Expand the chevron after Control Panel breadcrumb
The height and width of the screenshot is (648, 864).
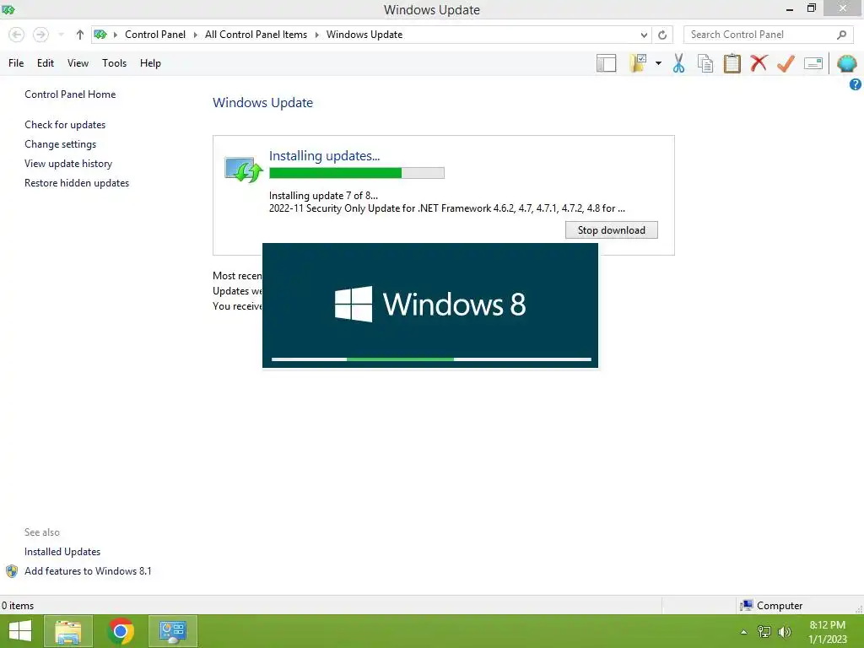point(195,35)
